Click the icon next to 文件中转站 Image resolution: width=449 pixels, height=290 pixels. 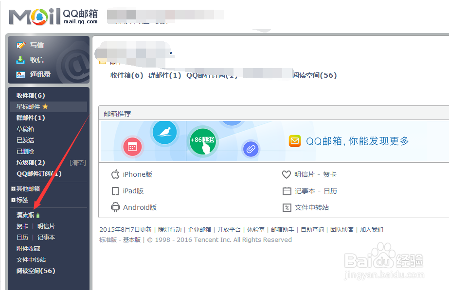click(287, 207)
